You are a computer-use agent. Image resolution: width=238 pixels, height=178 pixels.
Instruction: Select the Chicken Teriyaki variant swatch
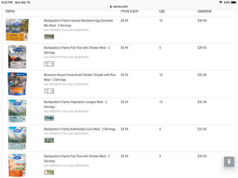(x=49, y=91)
